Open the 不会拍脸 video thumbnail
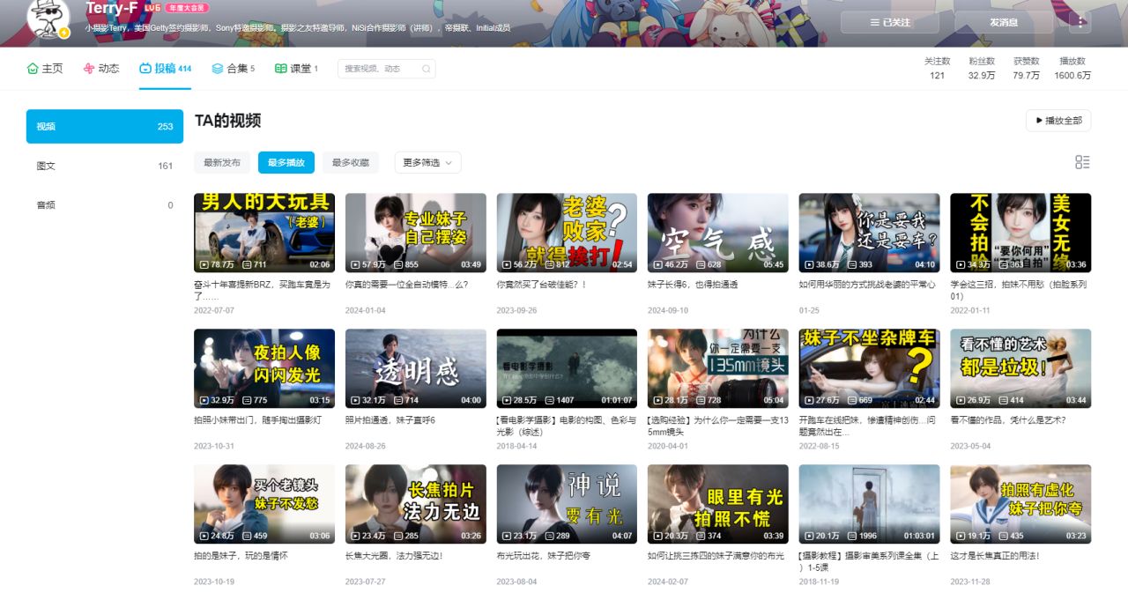The width and height of the screenshot is (1128, 593). pyautogui.click(x=1020, y=233)
